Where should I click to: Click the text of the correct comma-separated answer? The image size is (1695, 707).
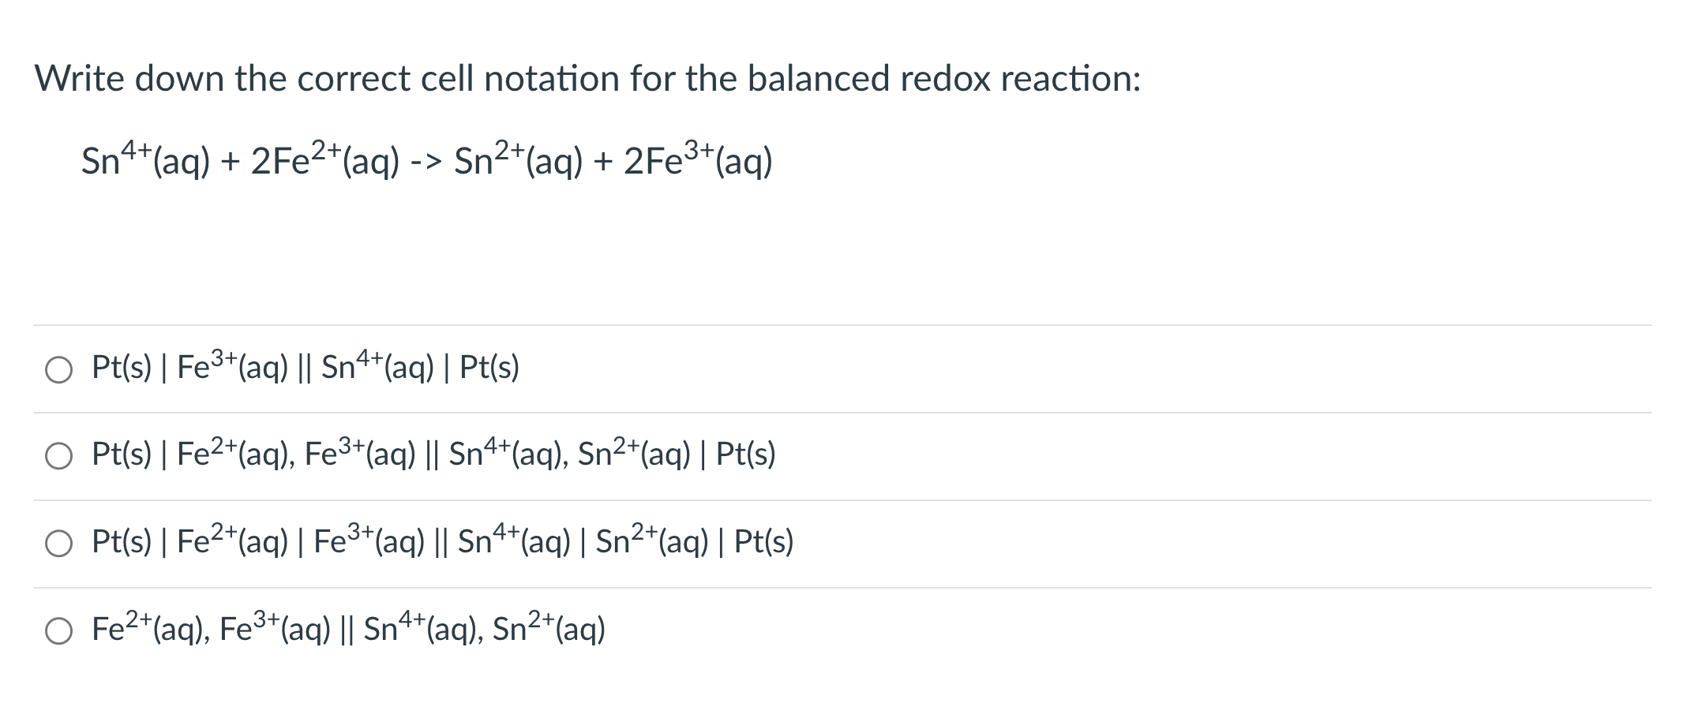pos(430,455)
